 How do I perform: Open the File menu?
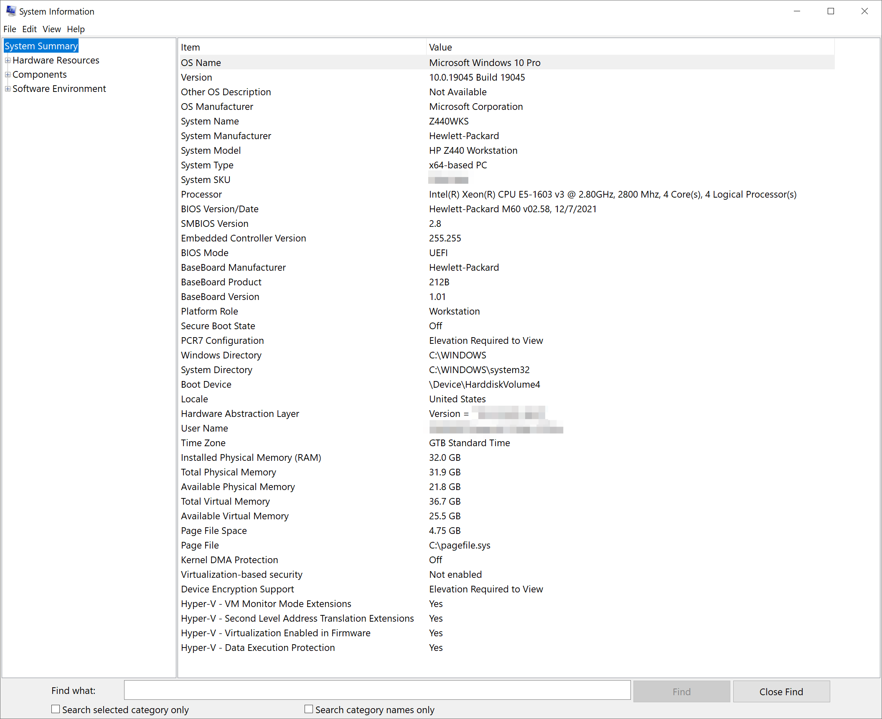(x=10, y=29)
